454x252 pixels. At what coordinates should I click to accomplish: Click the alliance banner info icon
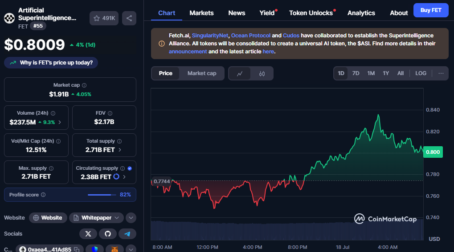point(162,44)
